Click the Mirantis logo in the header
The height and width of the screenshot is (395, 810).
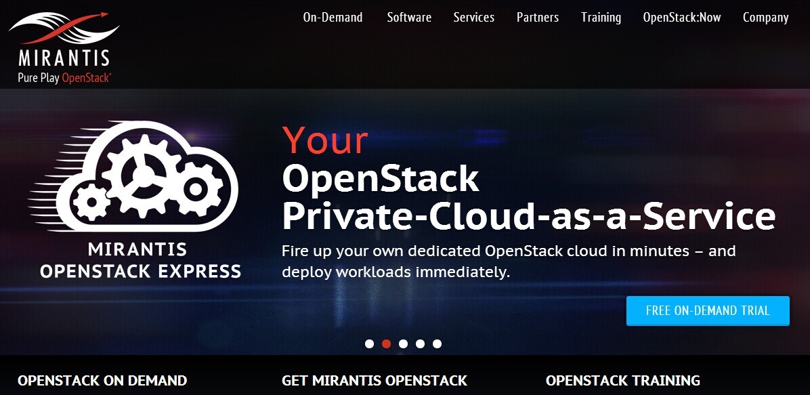click(x=64, y=47)
